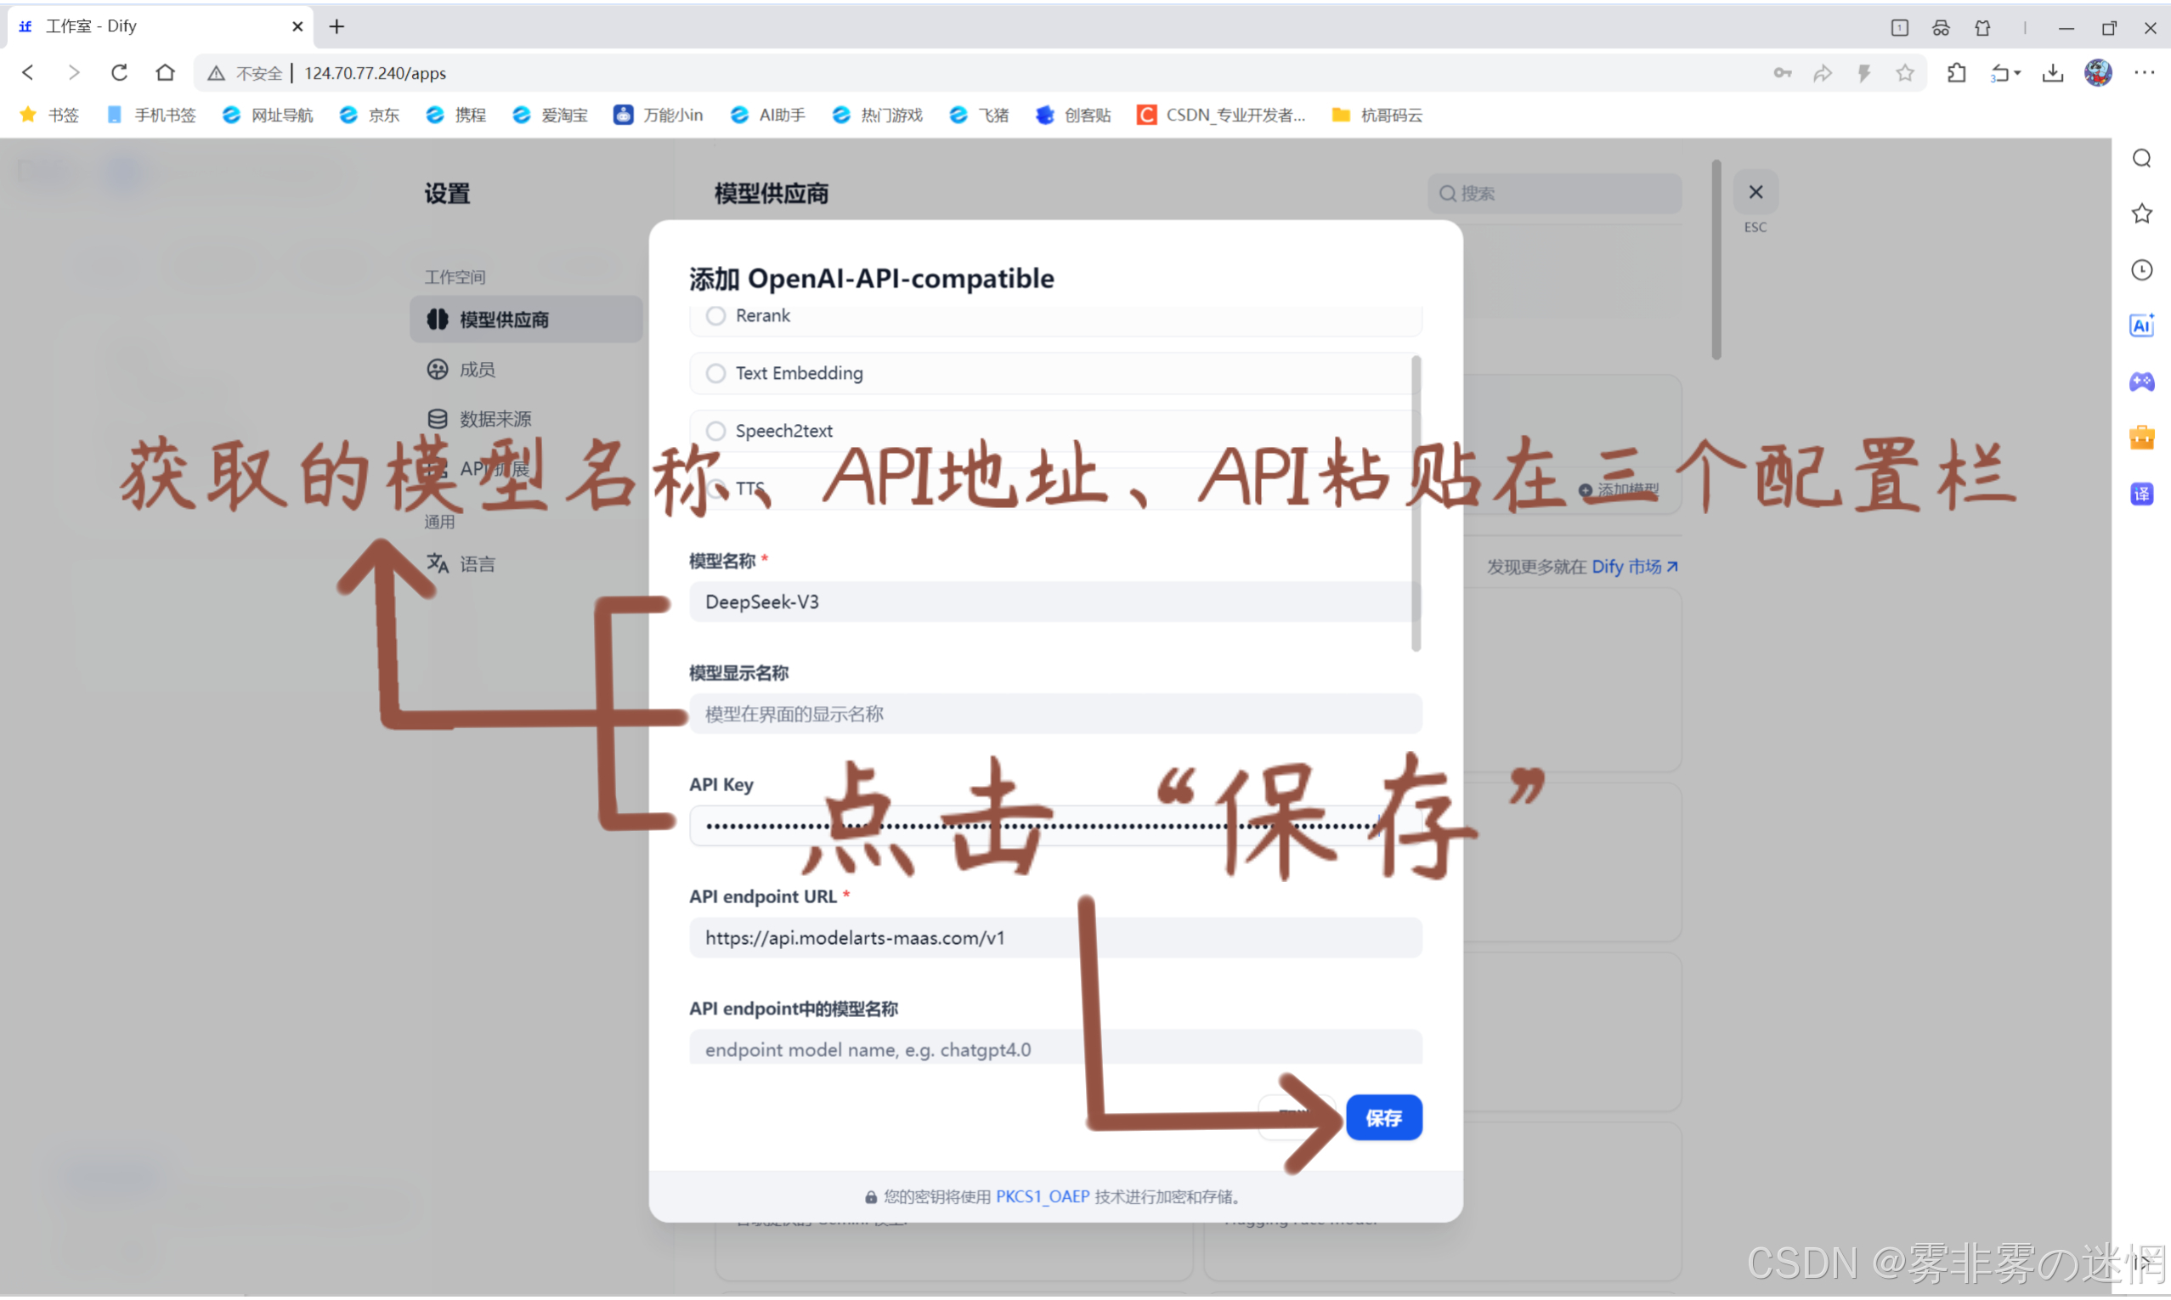Go to the browser home page icon

tap(165, 73)
